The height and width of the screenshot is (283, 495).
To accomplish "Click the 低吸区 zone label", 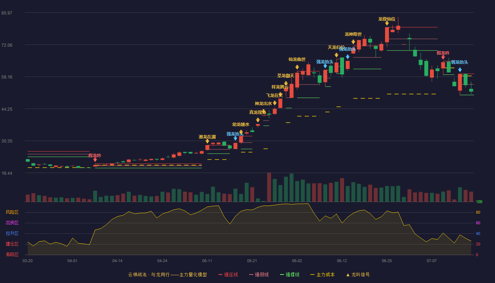I will (12, 254).
